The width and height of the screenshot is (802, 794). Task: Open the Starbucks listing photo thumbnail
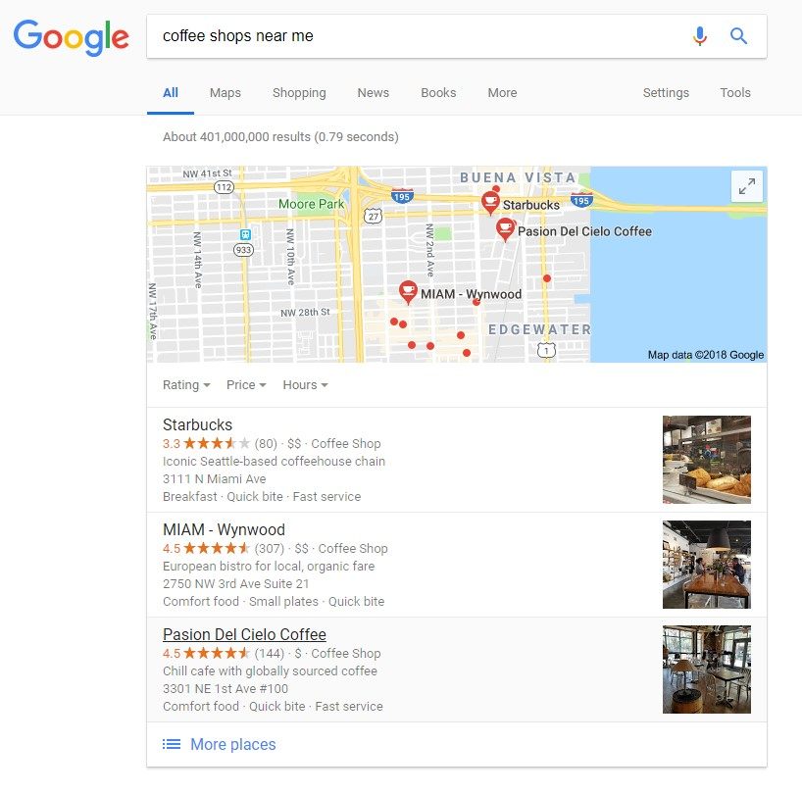tap(706, 460)
